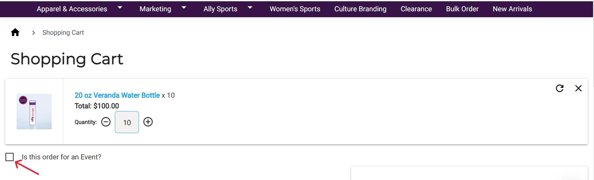
Task: Expand the Apparel & Accessories dropdown arrow
Action: tap(120, 8)
